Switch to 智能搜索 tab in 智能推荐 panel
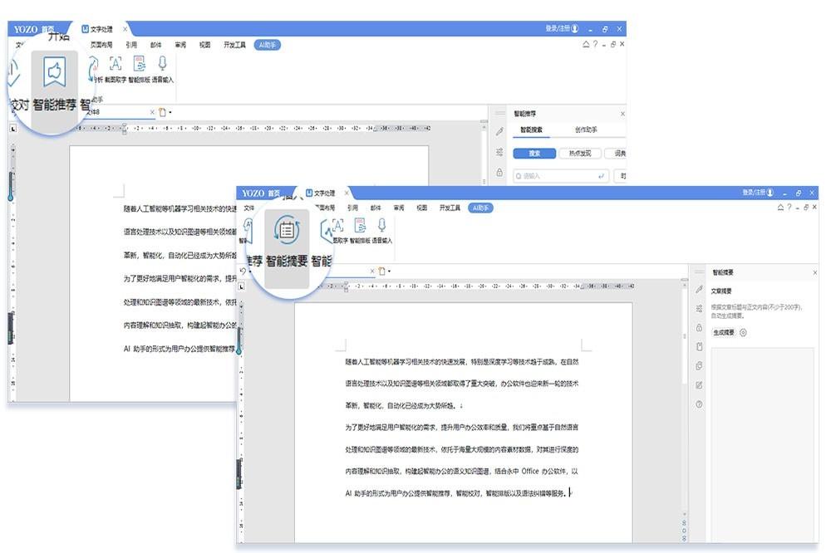831x553 pixels. 531,130
